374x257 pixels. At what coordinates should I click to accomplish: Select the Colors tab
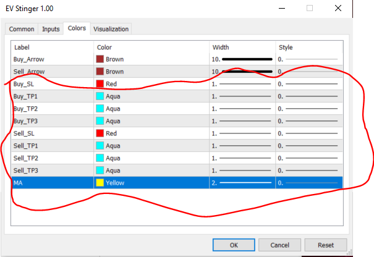pos(77,28)
